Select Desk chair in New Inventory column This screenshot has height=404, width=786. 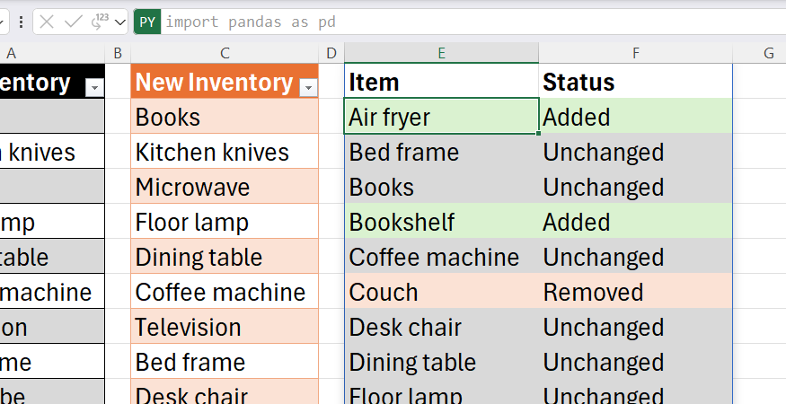click(x=225, y=392)
